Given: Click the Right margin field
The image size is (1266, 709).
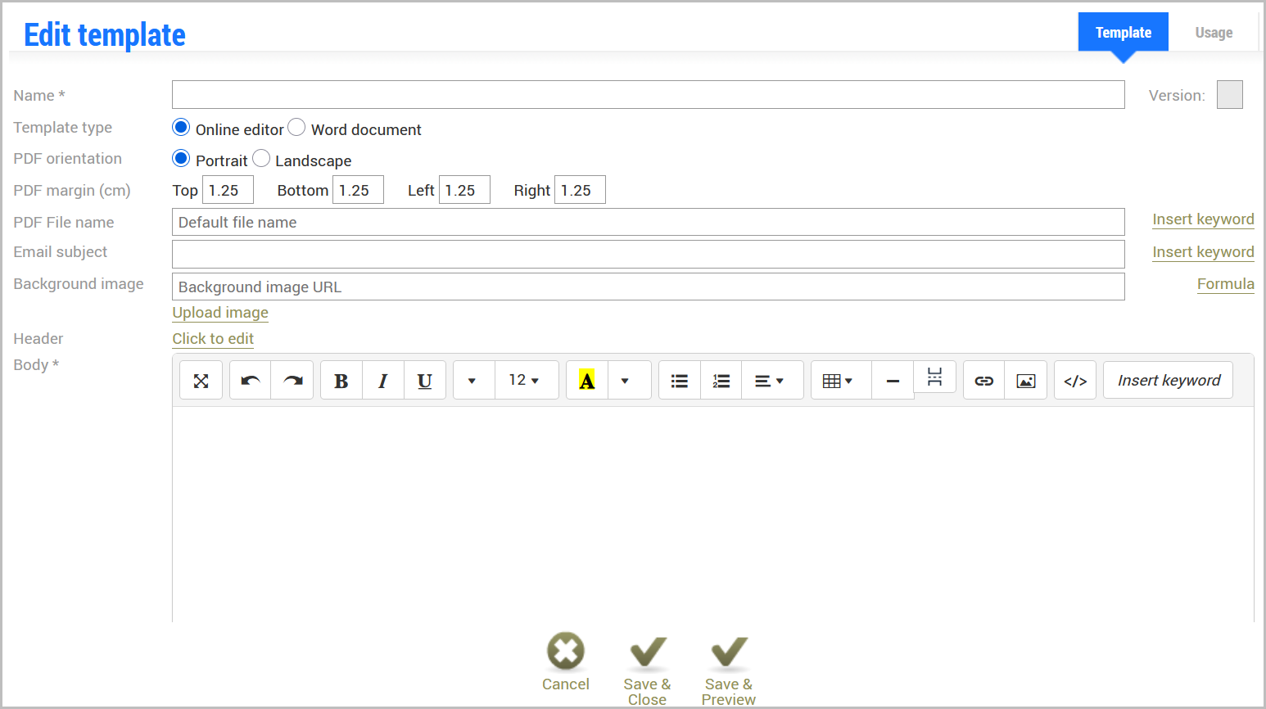Looking at the screenshot, I should tap(581, 190).
